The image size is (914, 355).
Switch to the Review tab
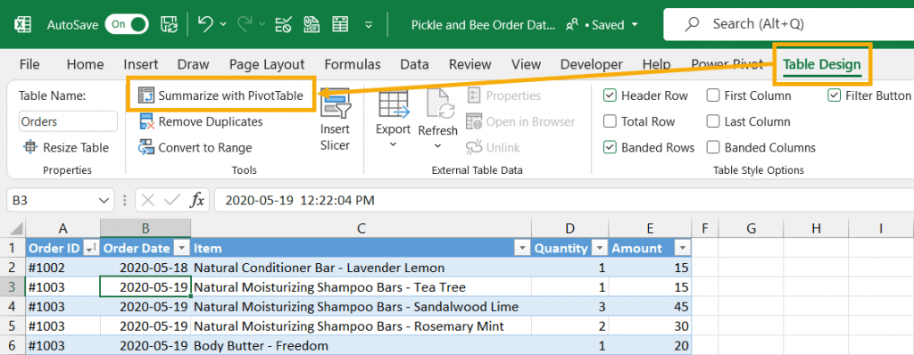[x=469, y=64]
